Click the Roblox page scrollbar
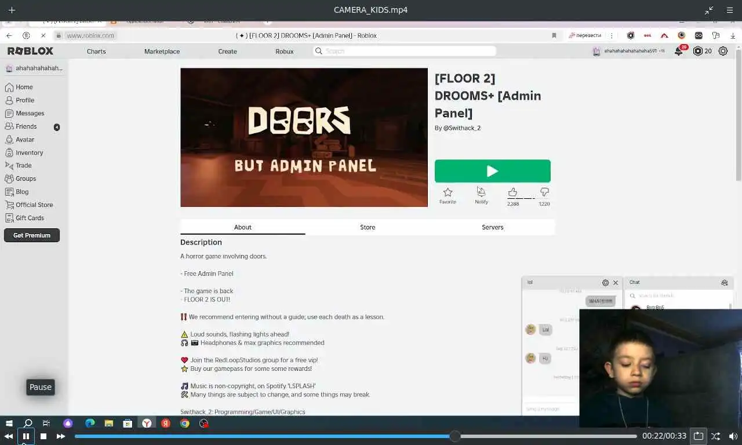This screenshot has width=742, height=445. pyautogui.click(x=738, y=116)
